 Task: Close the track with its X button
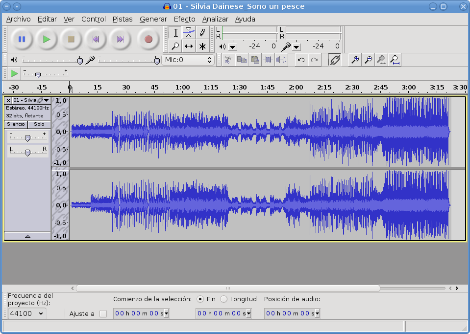8,100
